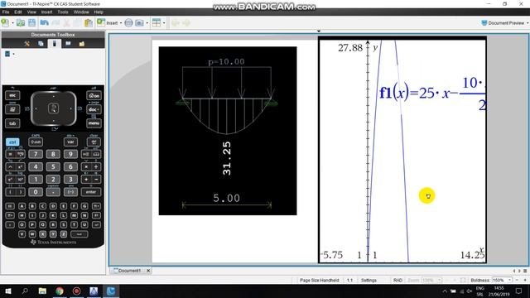Select the Page Sorter toolbox tab
The height and width of the screenshot is (298, 530).
(x=41, y=44)
